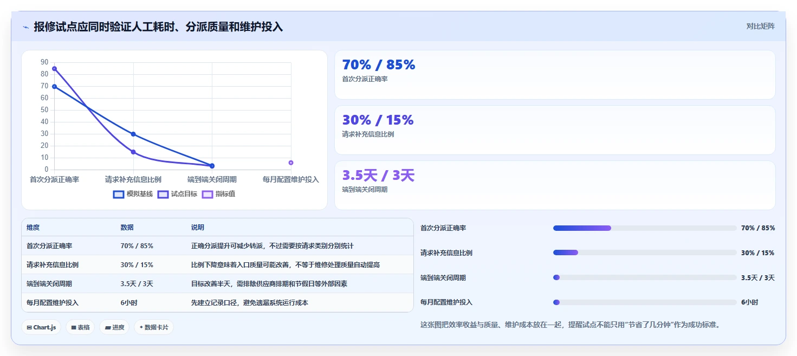Click the 对比矩阵 label in the header
Image resolution: width=797 pixels, height=356 pixels.
pos(760,26)
